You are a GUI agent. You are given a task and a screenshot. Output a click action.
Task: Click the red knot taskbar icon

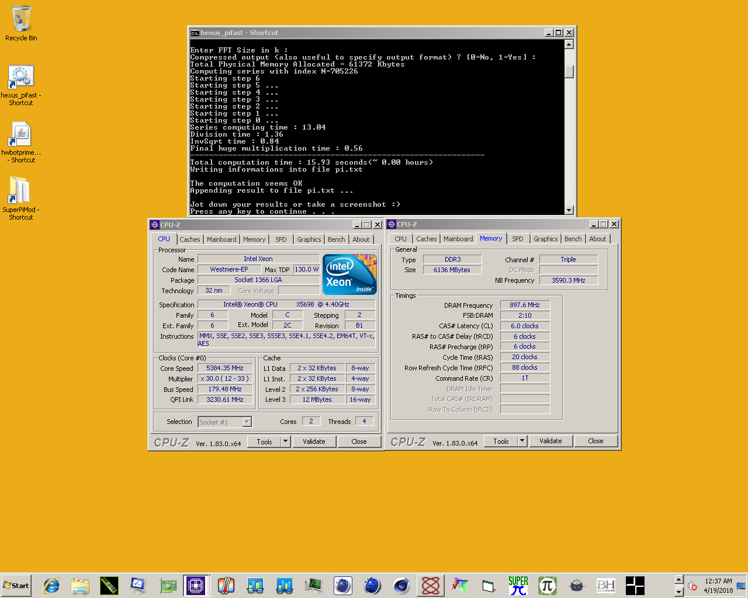tap(431, 585)
